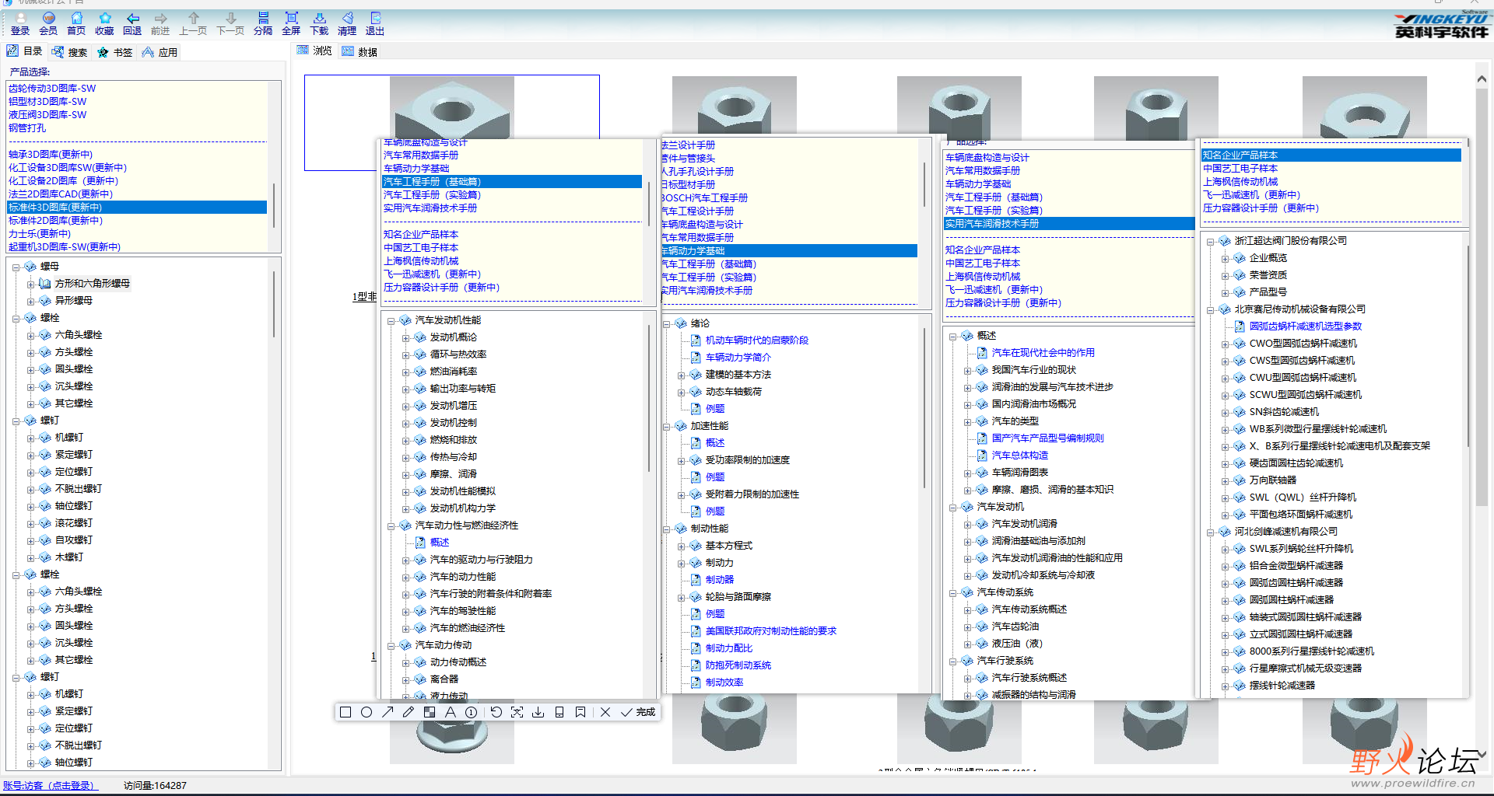Image resolution: width=1494 pixels, height=796 pixels.
Task: Switch to the 书签 bookmarks tab
Action: point(114,52)
